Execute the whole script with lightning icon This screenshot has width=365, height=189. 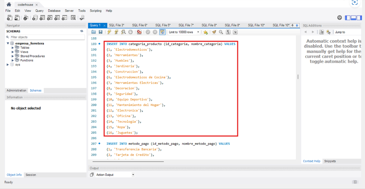point(109,32)
